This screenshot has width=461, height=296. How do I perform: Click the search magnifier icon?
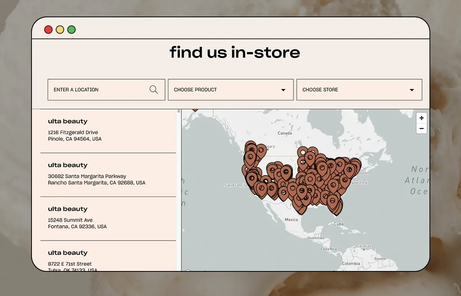(154, 89)
